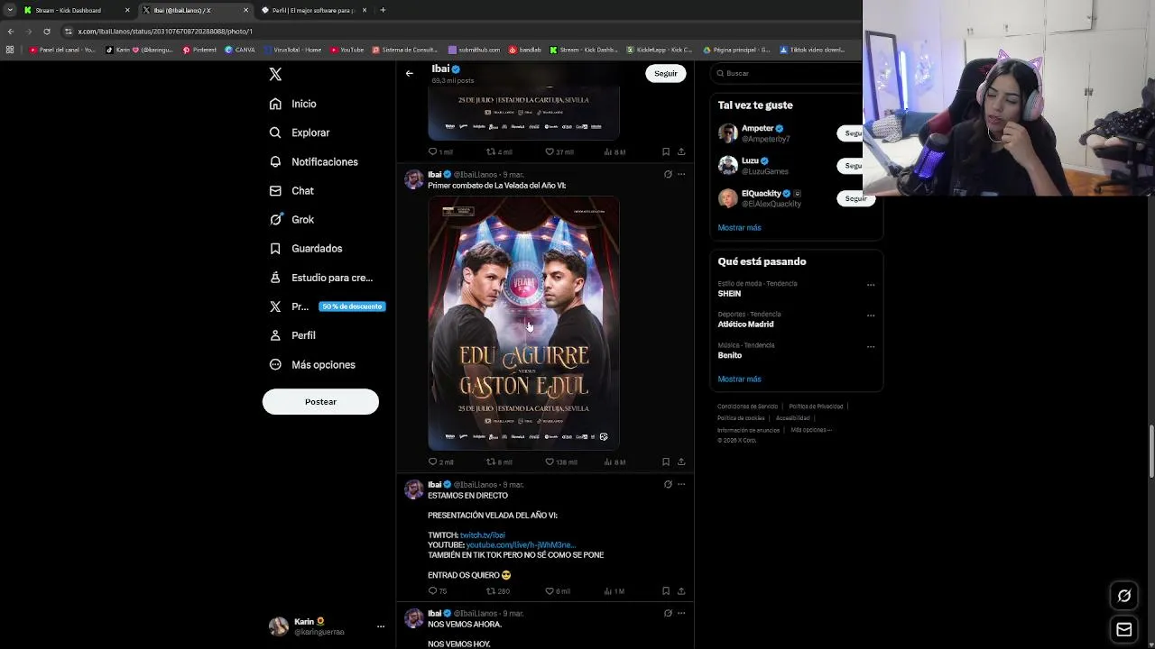Open a new browser tab

click(x=383, y=10)
